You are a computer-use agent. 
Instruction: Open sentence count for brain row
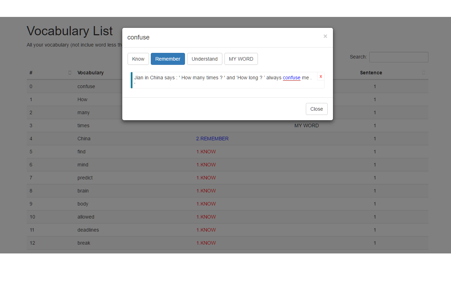click(x=375, y=191)
